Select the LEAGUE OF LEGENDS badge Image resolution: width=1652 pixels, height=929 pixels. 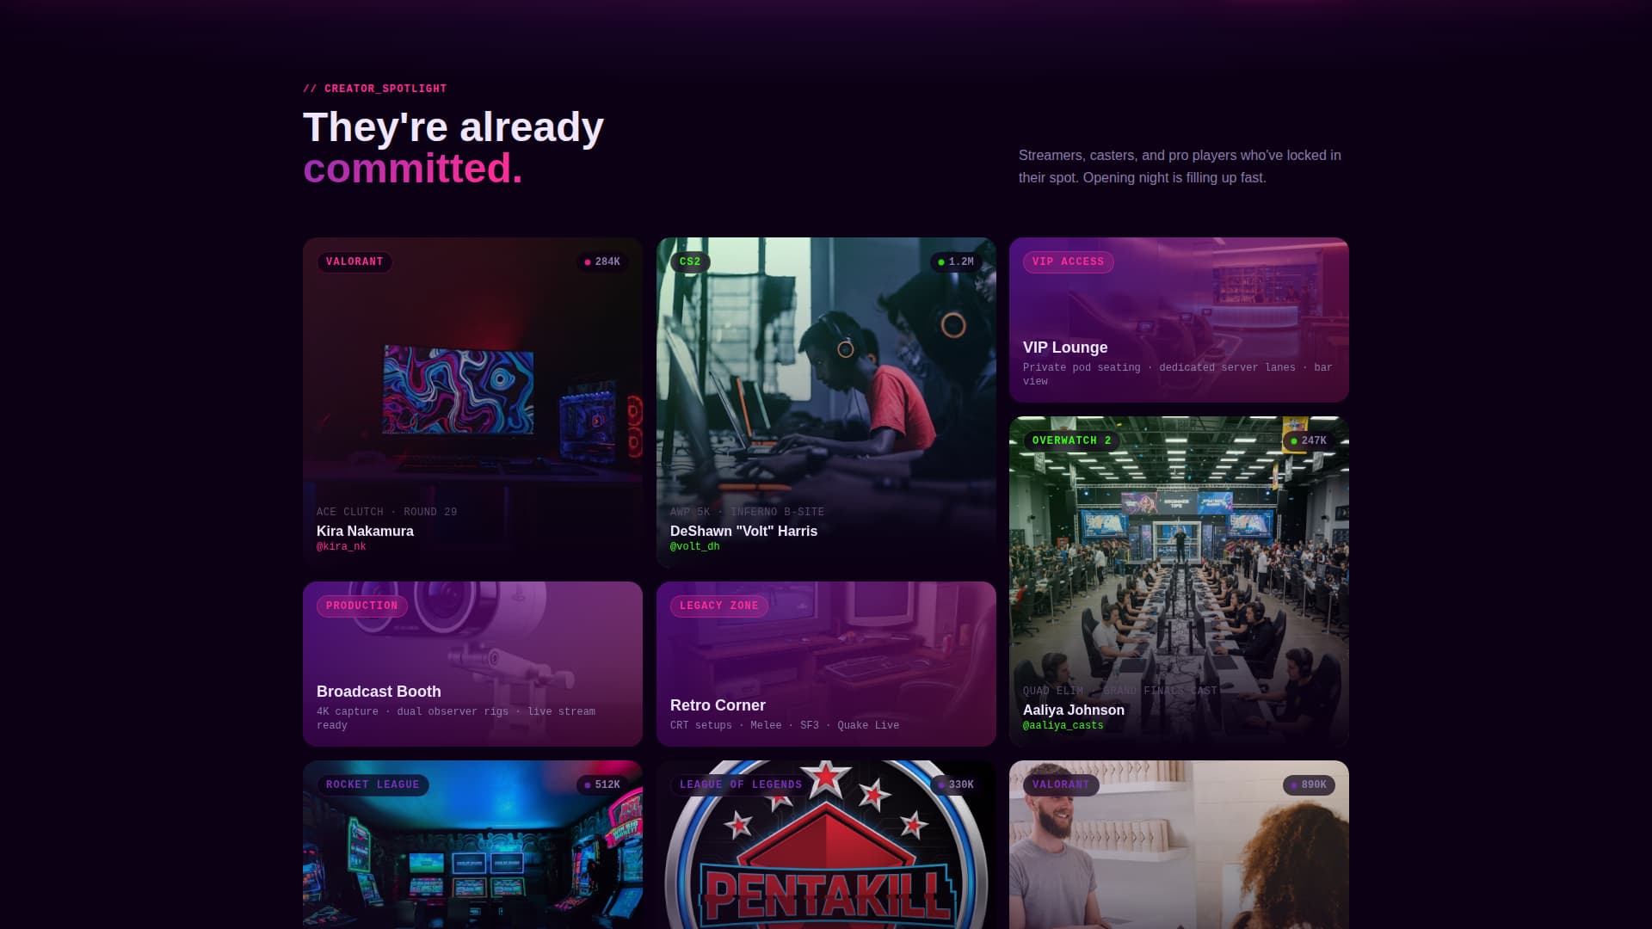740,784
